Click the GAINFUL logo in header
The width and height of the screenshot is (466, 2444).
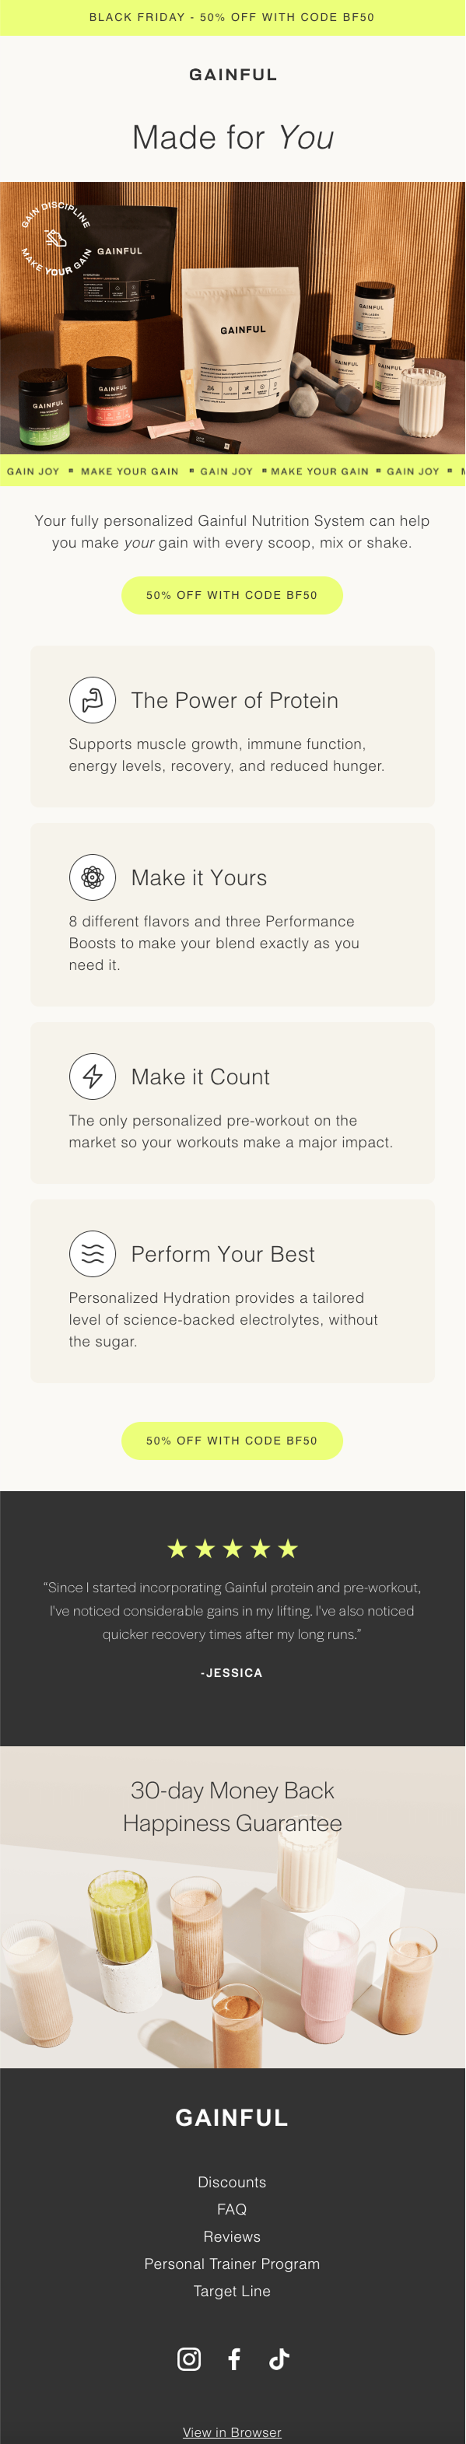(233, 74)
